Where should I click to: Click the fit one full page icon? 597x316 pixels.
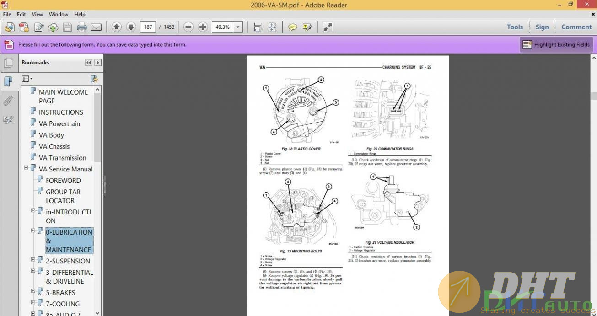tap(272, 27)
